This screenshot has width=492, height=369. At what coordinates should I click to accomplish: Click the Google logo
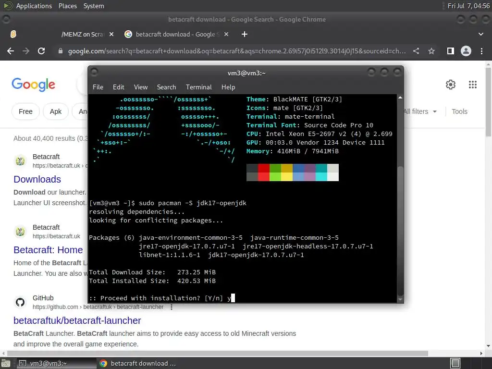tap(33, 85)
